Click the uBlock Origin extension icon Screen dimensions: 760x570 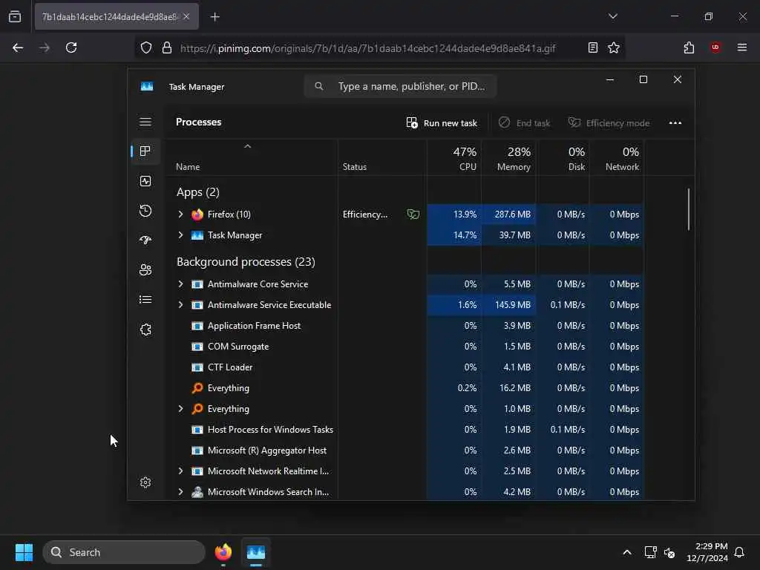click(715, 47)
